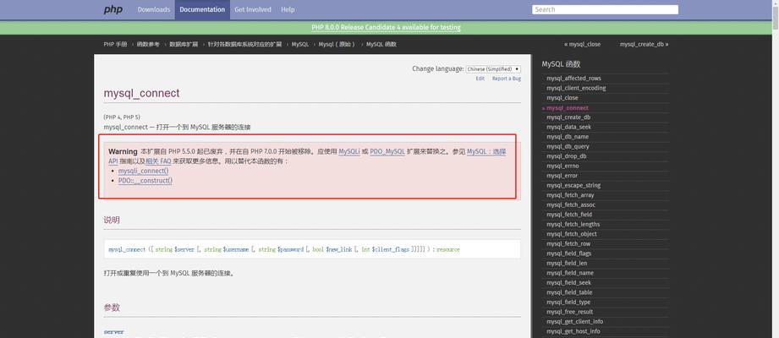779x338 pixels.
Task: Click the 说明 section heading
Action: 112,220
